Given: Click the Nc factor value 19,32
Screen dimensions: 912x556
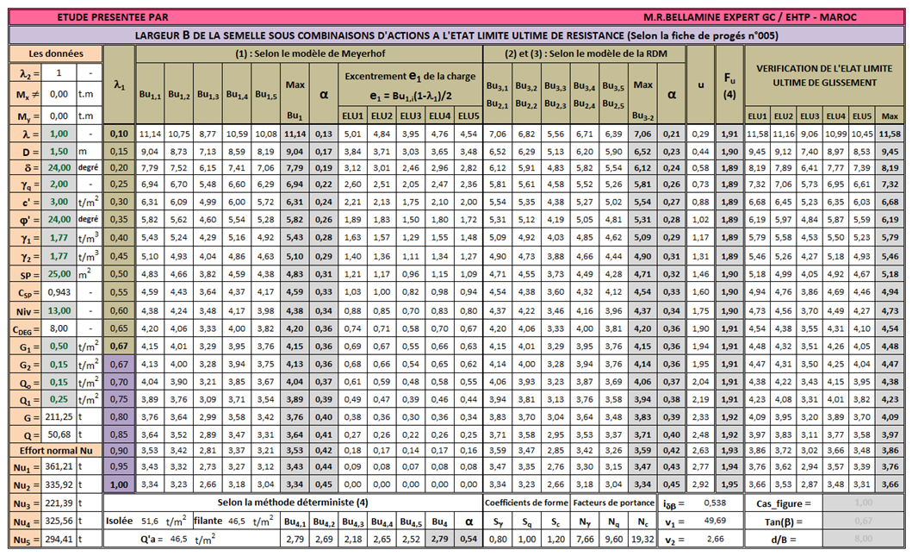Looking at the screenshot, I should 642,539.
